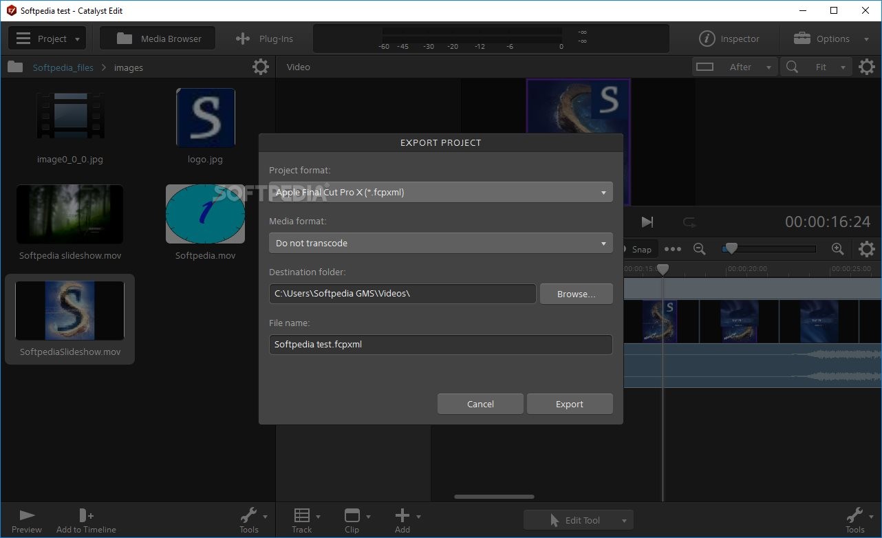Screen dimensions: 882x538
Task: Open the Clip menu
Action: point(356,521)
